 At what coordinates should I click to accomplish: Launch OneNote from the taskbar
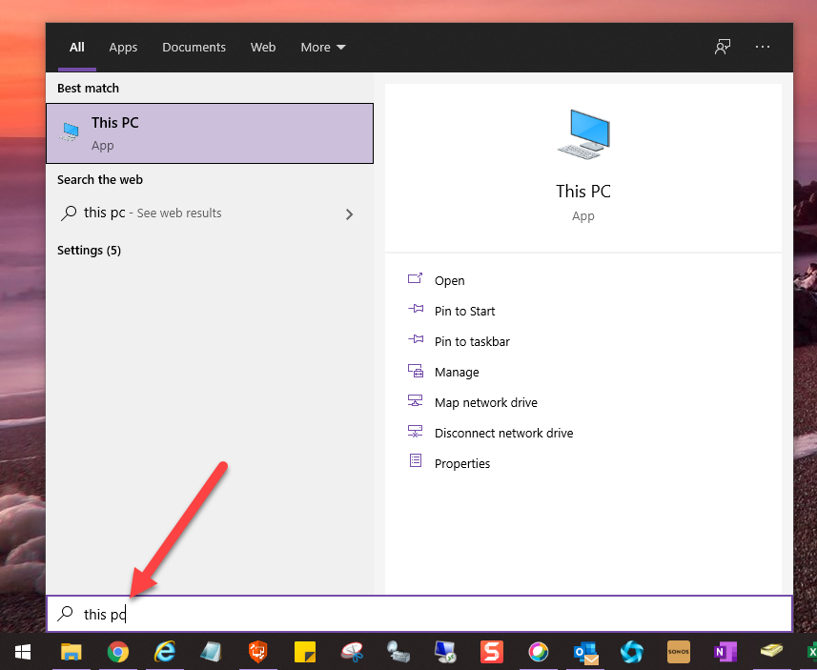pos(725,652)
